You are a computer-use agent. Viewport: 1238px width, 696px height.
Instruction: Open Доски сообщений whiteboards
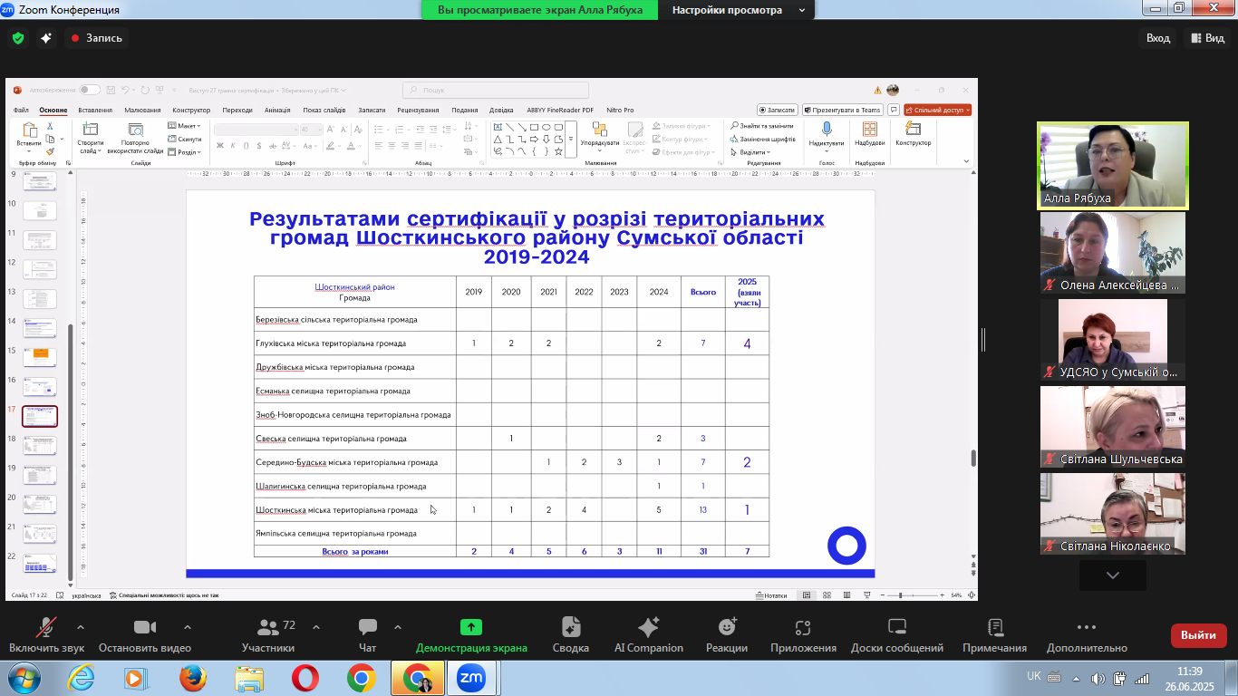pyautogui.click(x=896, y=635)
